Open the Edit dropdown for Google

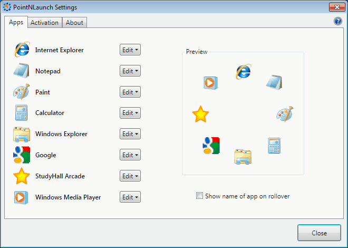tap(130, 155)
